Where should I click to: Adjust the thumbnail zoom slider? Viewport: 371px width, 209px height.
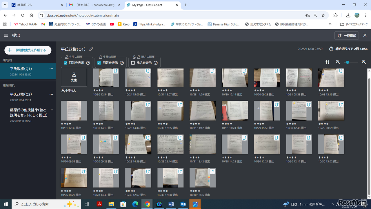(x=348, y=62)
